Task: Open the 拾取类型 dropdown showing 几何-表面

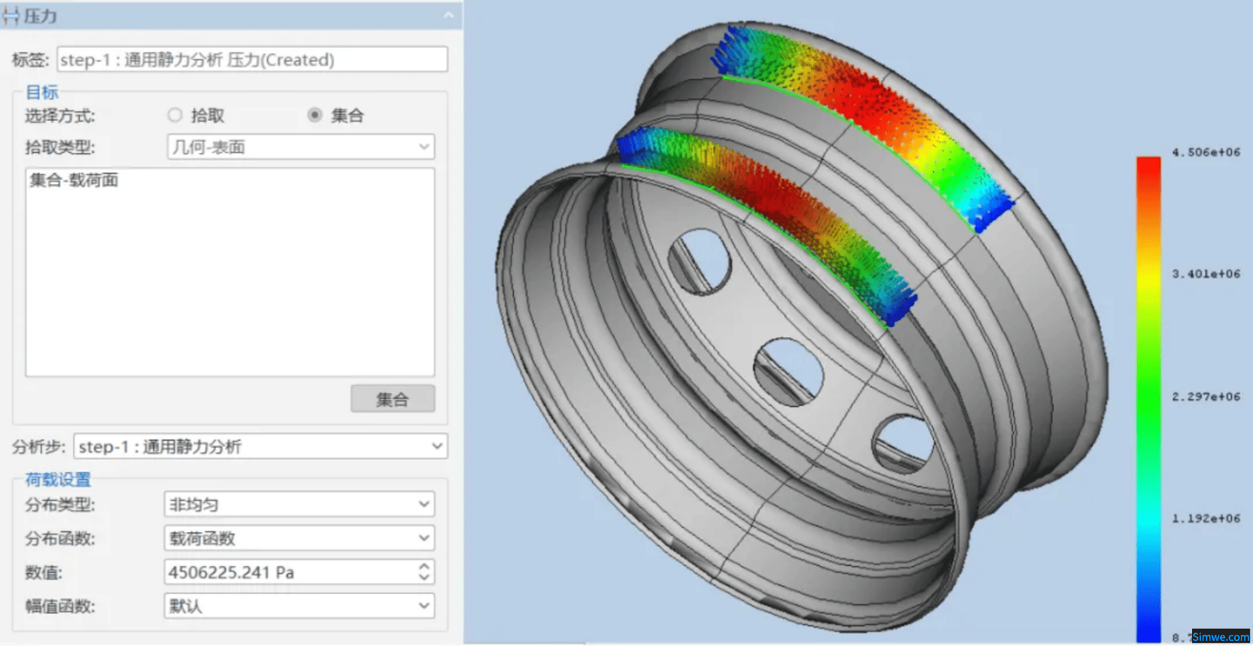Action: click(x=300, y=147)
